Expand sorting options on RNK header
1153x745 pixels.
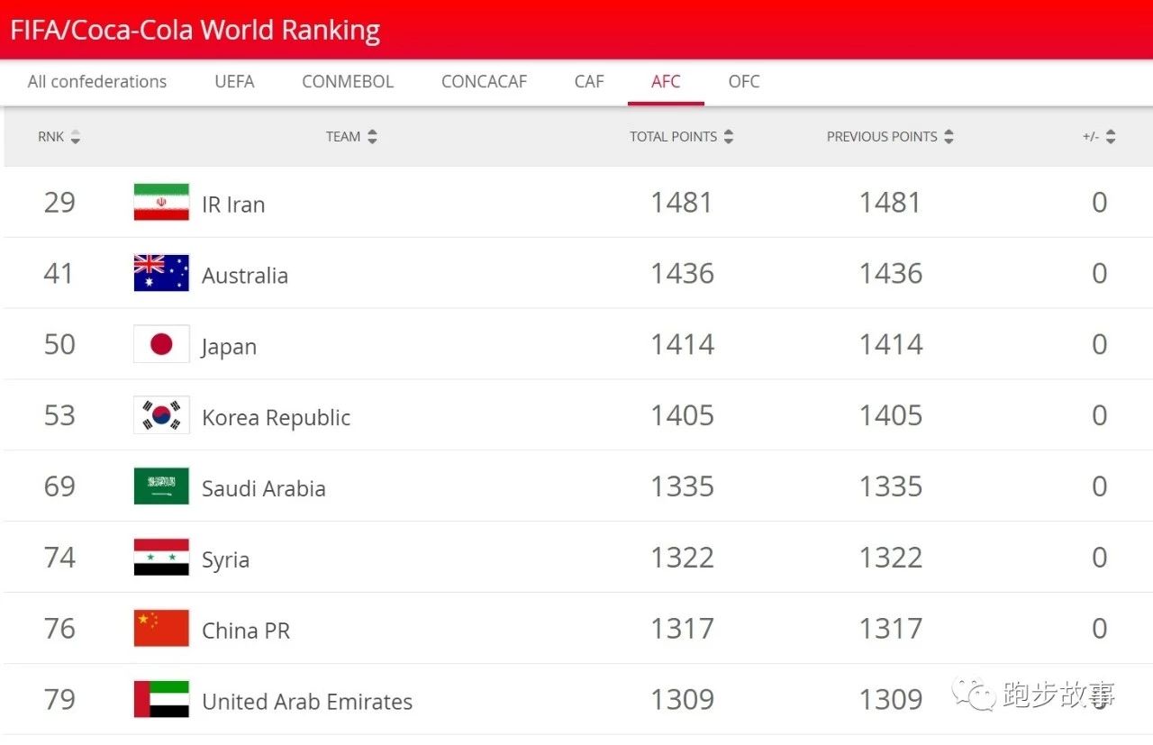(76, 137)
